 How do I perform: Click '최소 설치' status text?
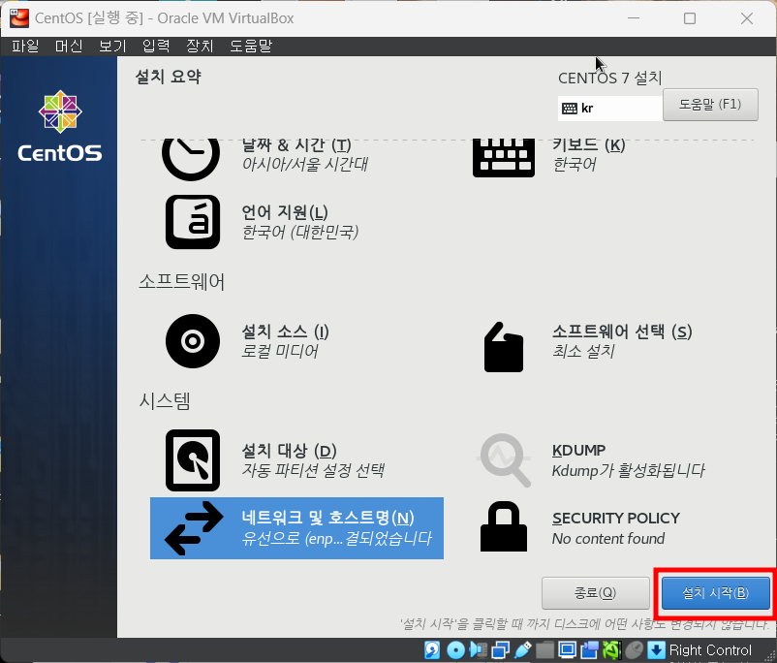583,351
